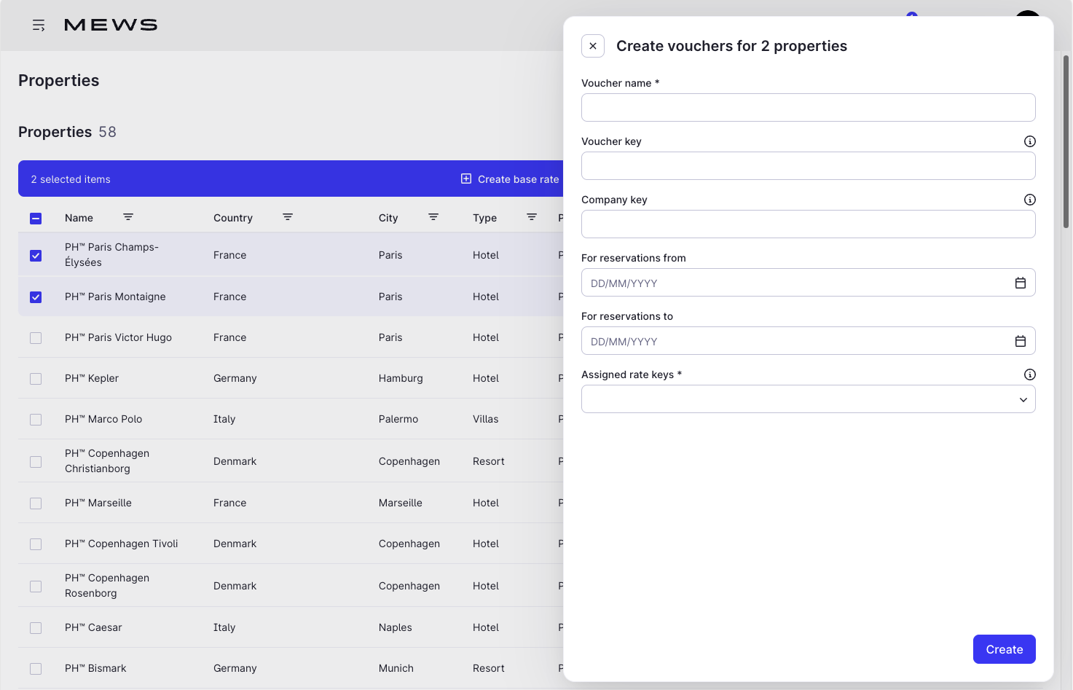Screen dimensions: 1073x690
Task: Click Naples city cell
Action: pos(396,627)
